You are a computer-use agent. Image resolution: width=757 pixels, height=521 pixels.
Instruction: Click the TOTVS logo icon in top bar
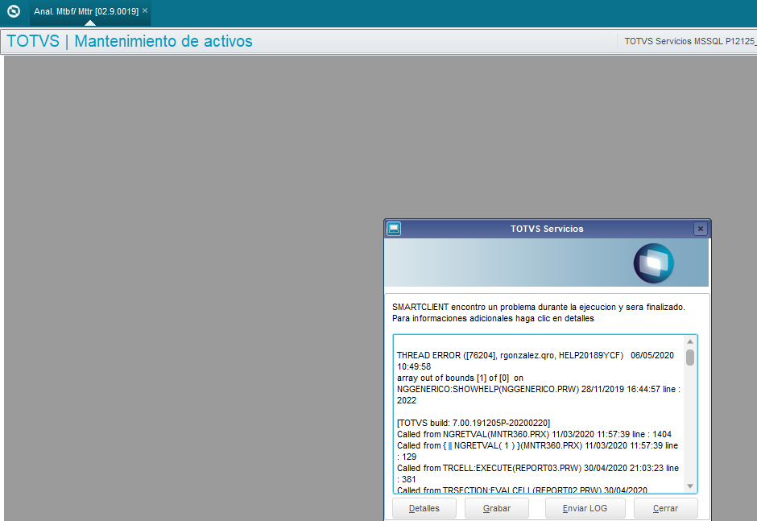tap(14, 11)
